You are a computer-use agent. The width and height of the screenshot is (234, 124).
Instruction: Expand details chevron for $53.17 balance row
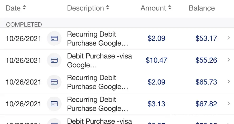[x=229, y=38]
